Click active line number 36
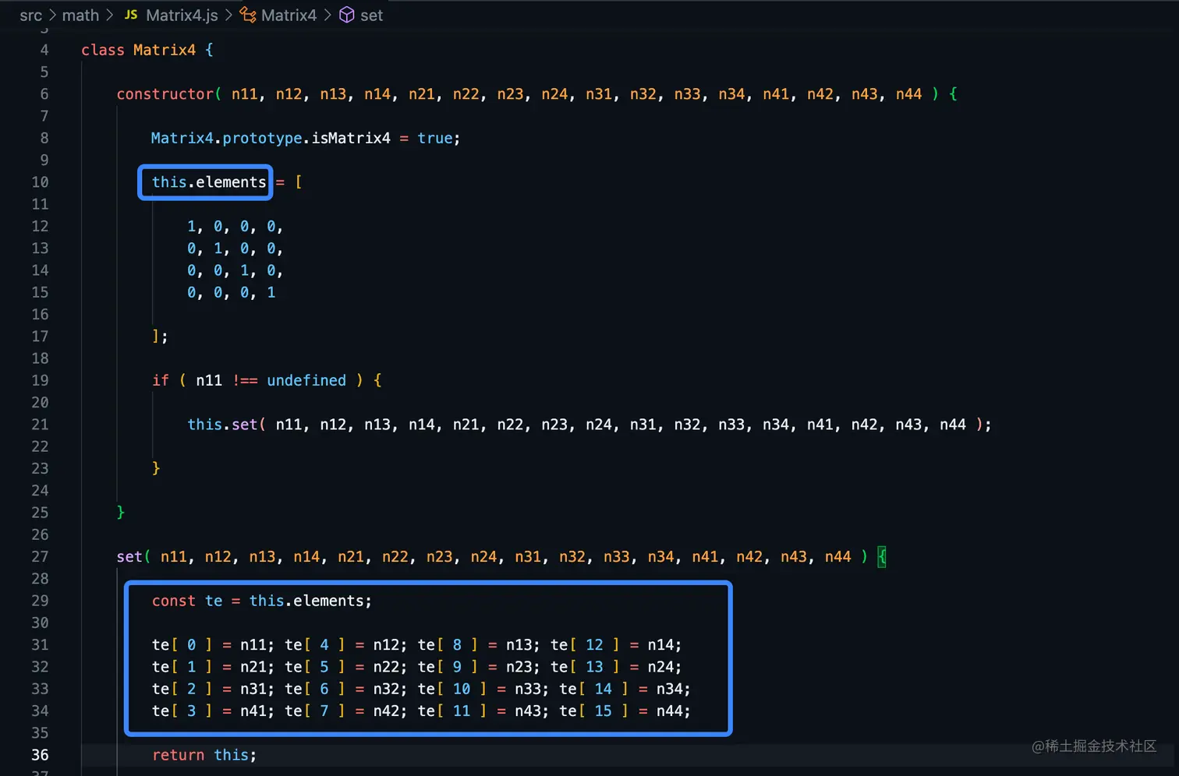The image size is (1179, 776). (x=40, y=755)
